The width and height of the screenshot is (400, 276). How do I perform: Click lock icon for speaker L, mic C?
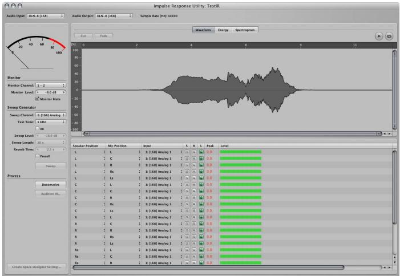click(x=201, y=159)
